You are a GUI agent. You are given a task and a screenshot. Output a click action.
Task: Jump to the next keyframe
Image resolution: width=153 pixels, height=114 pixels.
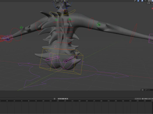coord(66,99)
